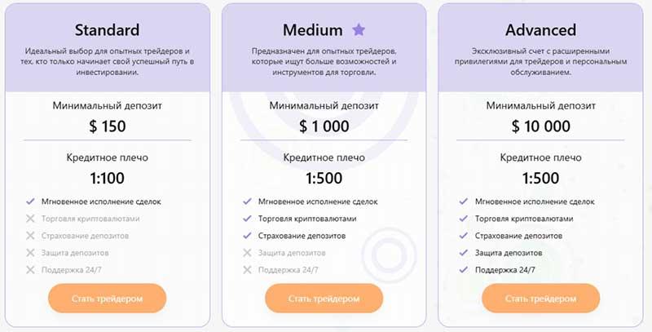652x332 pixels.
Task: Select the Standard plan title
Action: point(108,30)
